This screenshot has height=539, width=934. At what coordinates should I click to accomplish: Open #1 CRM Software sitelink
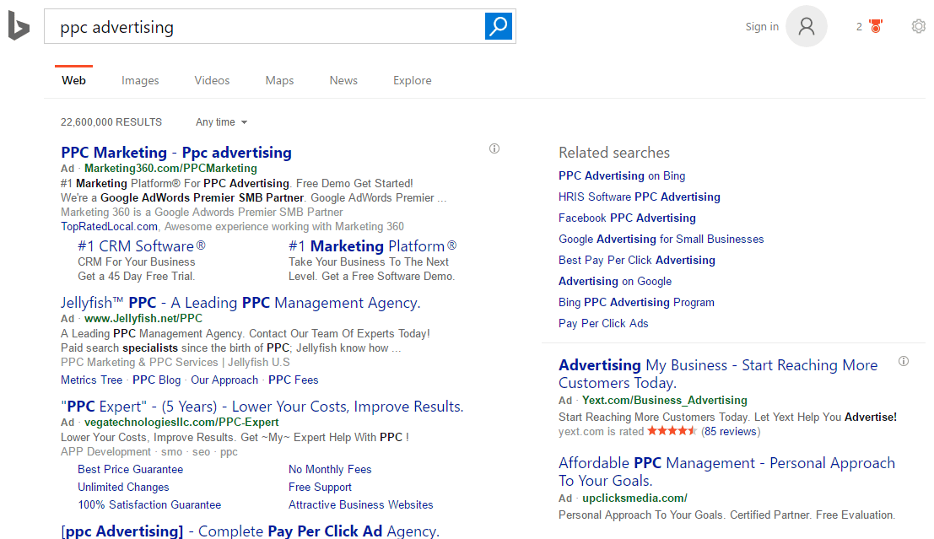(x=141, y=246)
